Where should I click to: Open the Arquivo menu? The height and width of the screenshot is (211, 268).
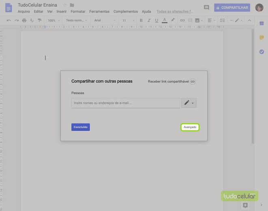[24, 12]
